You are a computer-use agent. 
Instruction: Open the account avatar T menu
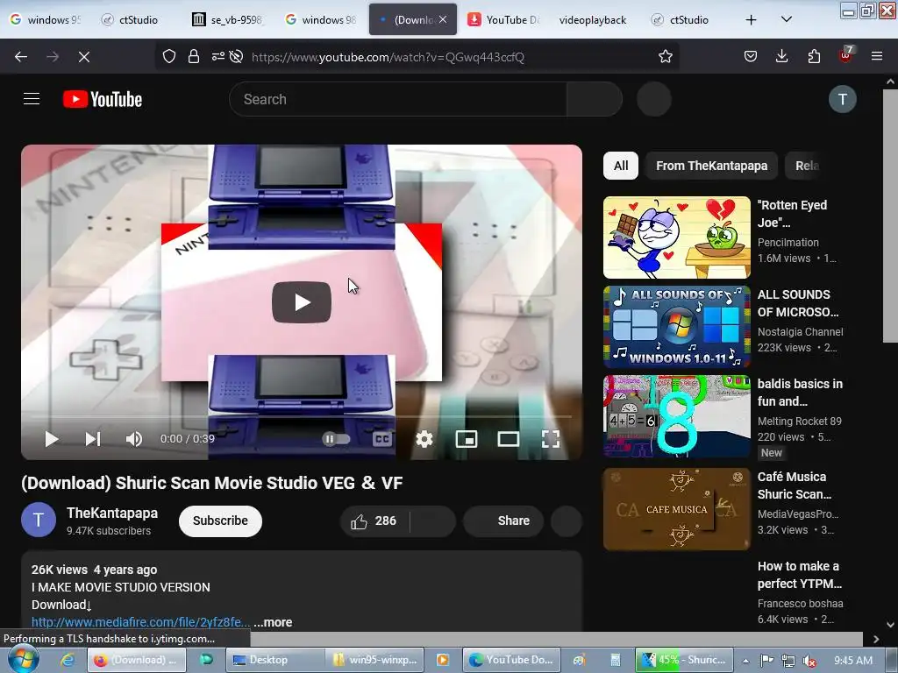pos(843,99)
